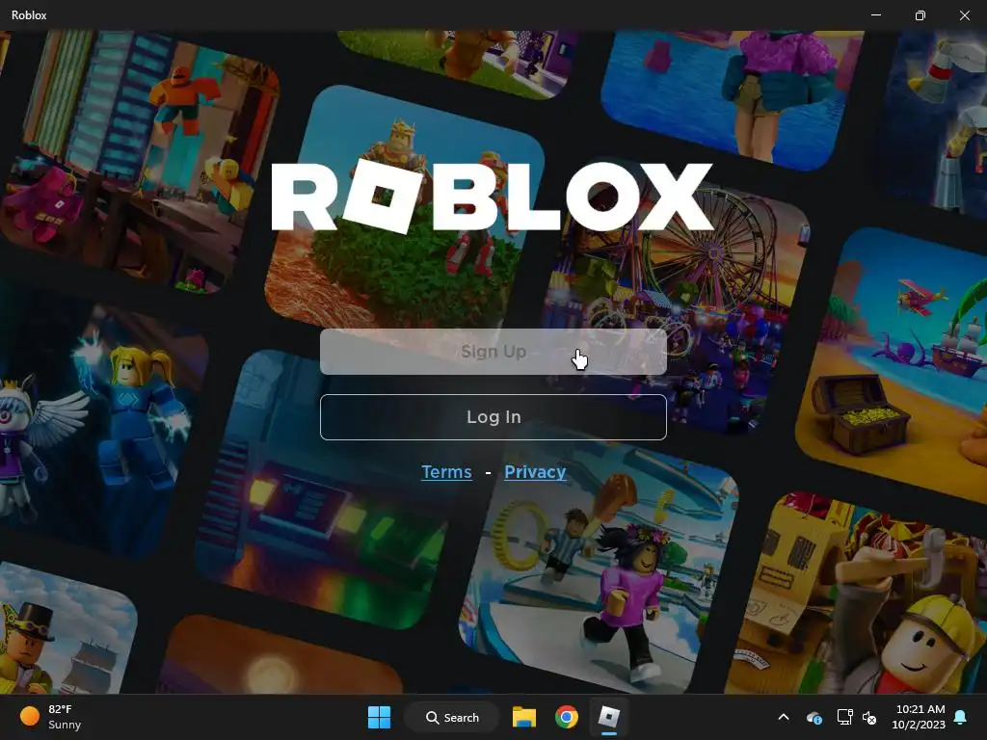Click the network display tray icon
Image resolution: width=987 pixels, height=740 pixels.
(844, 717)
